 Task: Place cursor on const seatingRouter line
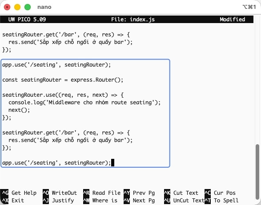[63, 80]
